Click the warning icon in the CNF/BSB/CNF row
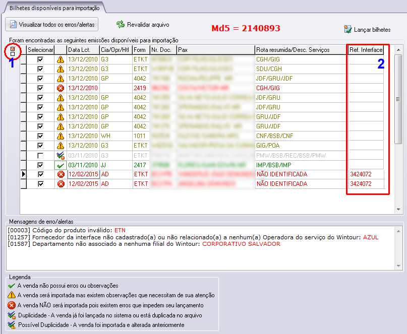Viewport: 407px width, 334px height. point(61,136)
